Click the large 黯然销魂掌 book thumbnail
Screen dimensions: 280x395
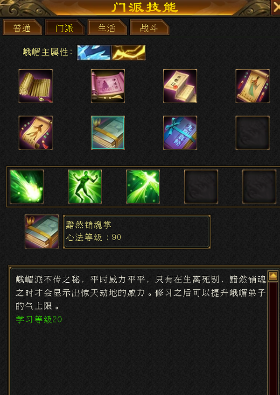42,231
